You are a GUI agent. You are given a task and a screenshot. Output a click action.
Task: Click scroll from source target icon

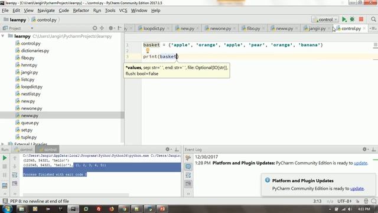pyautogui.click(x=94, y=28)
